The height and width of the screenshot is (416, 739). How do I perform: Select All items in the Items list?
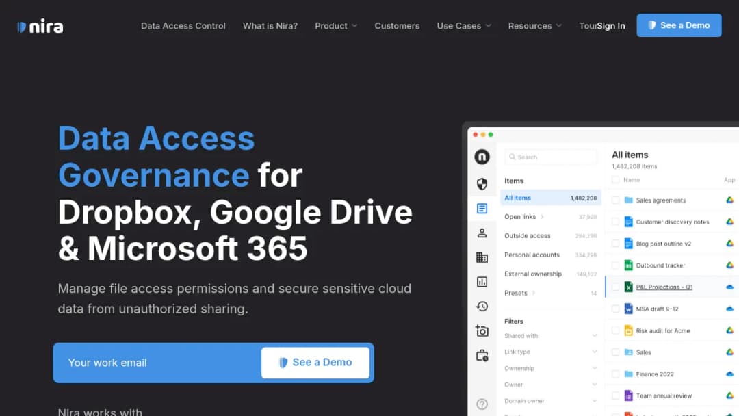[550, 198]
